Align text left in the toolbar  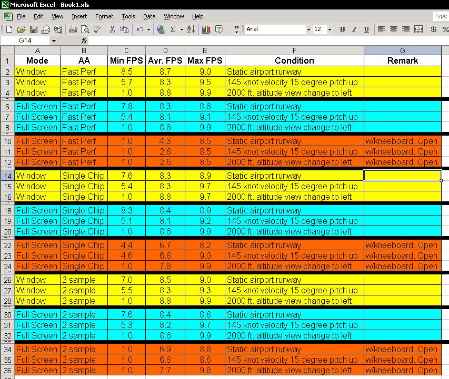tap(381, 29)
